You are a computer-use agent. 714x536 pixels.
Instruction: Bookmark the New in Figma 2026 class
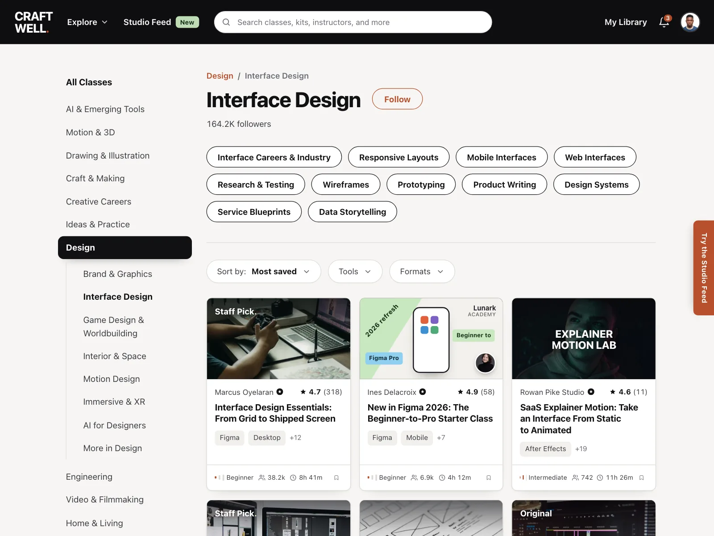(489, 477)
